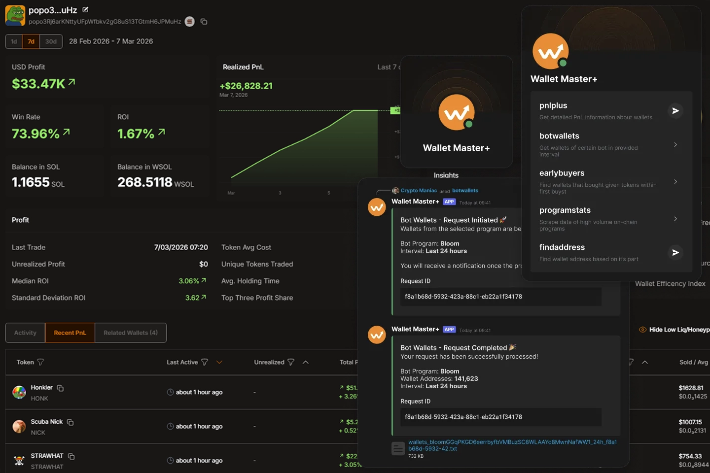The width and height of the screenshot is (710, 473).
Task: Open Wallet Master+ avatar on Request Completed message
Action: [377, 335]
